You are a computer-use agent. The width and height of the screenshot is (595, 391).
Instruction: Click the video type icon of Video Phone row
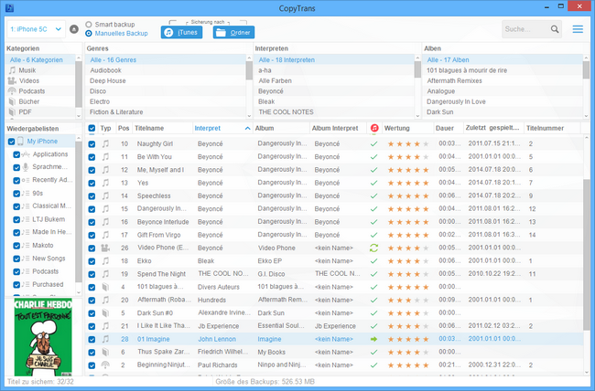tap(105, 248)
